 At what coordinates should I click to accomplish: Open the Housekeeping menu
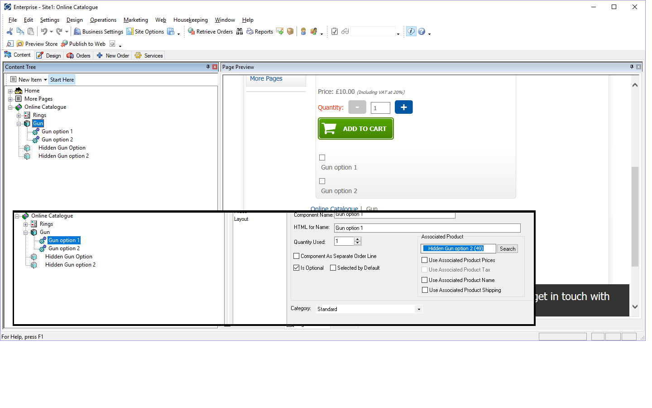pyautogui.click(x=190, y=20)
